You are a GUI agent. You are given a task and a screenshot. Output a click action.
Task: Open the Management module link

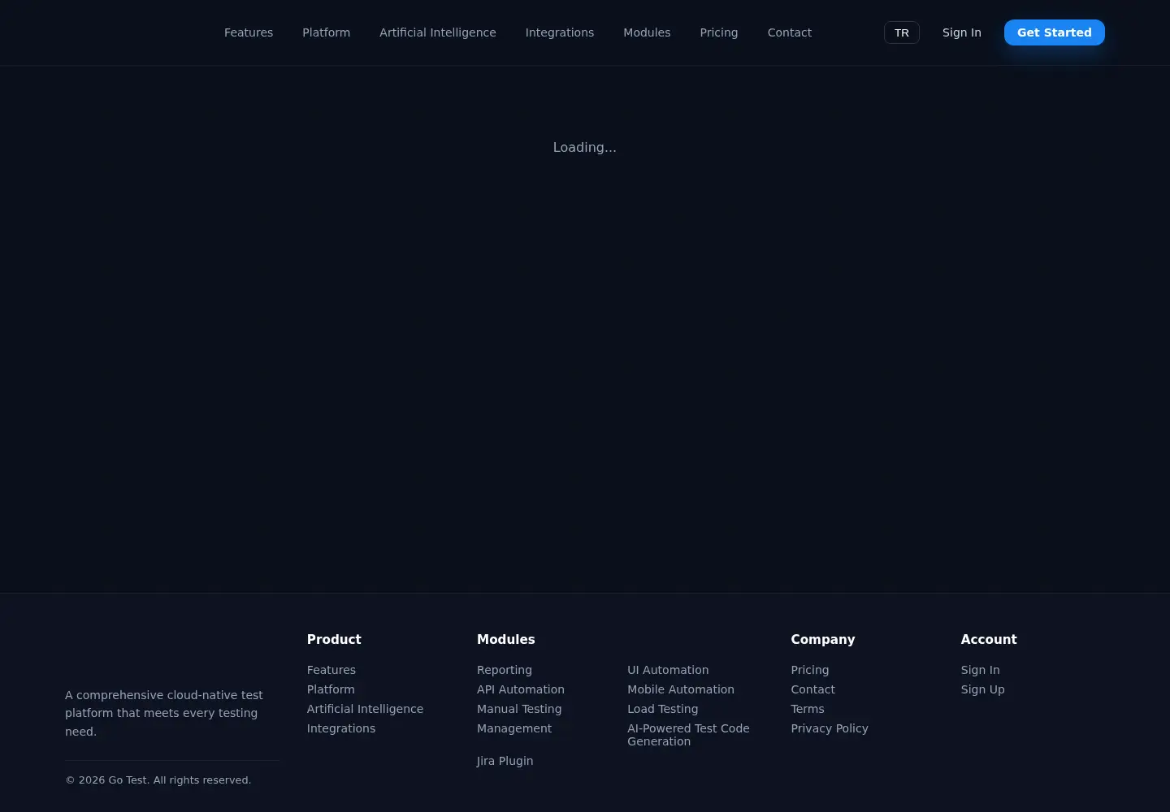pos(514,728)
